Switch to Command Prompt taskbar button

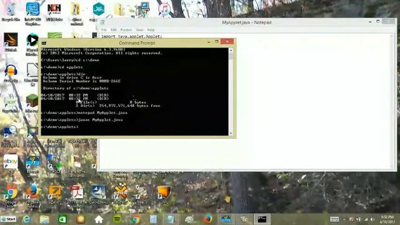click(262, 219)
